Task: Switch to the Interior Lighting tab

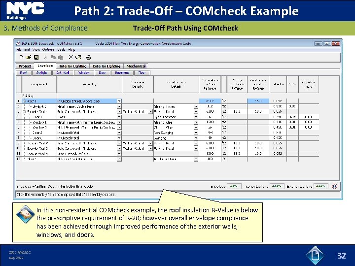Action: click(x=73, y=66)
